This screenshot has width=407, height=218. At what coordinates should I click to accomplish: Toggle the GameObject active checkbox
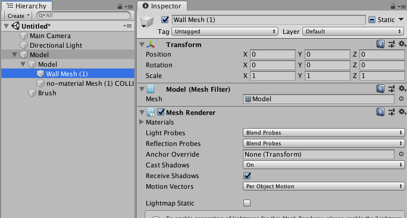click(x=165, y=20)
